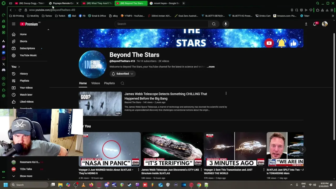Open options menu for Voyager 2 Sent Transmission video
336x189 pixels.
point(264,170)
